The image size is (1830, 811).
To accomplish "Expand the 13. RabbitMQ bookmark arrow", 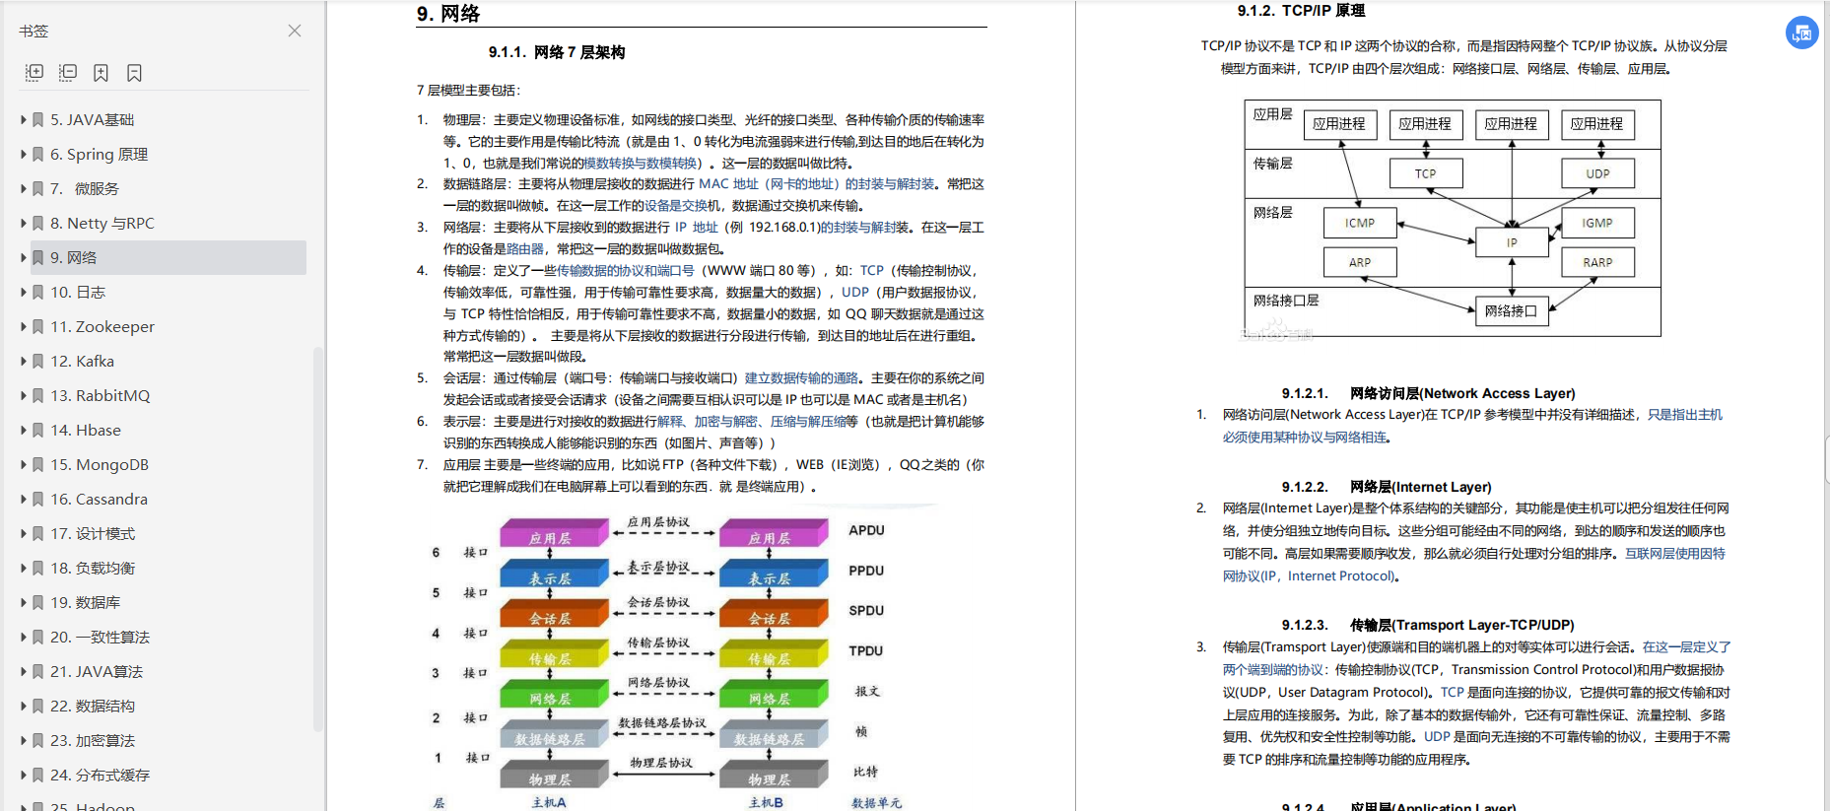I will (x=24, y=395).
